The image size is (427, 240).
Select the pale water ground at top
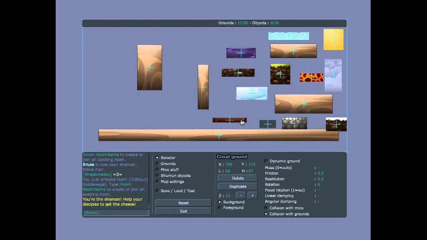[289, 36]
